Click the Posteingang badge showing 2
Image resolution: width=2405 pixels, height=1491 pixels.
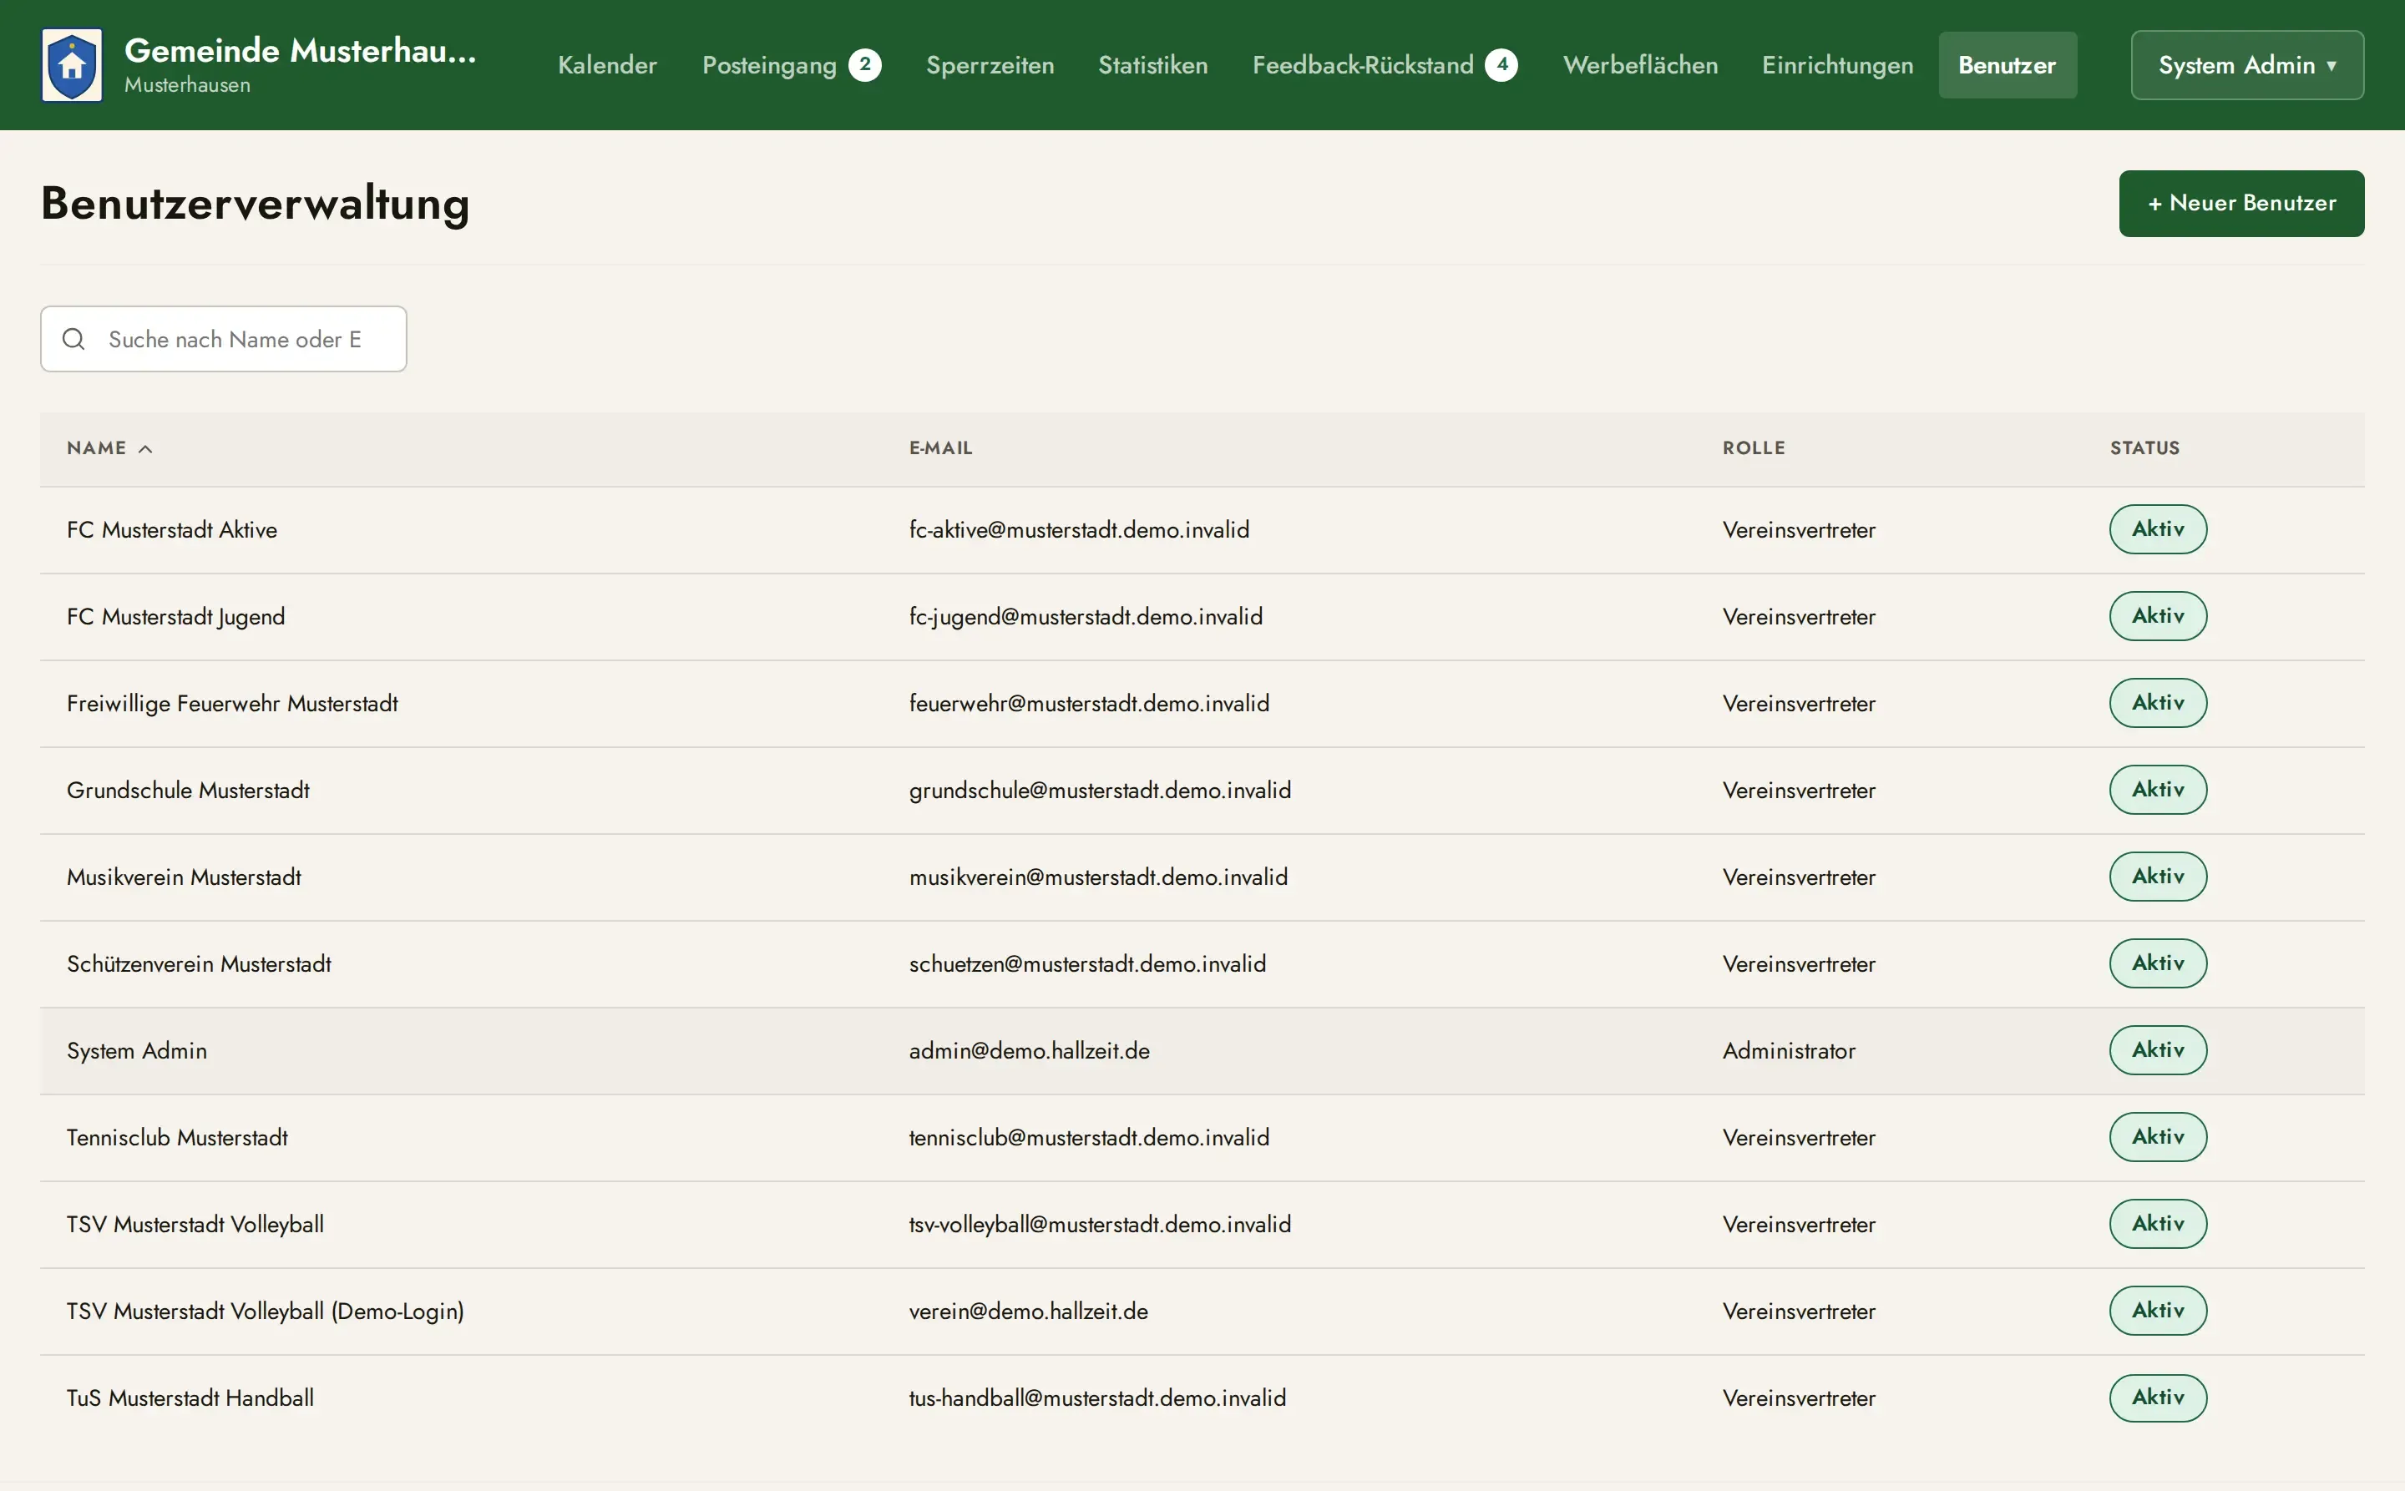coord(865,65)
